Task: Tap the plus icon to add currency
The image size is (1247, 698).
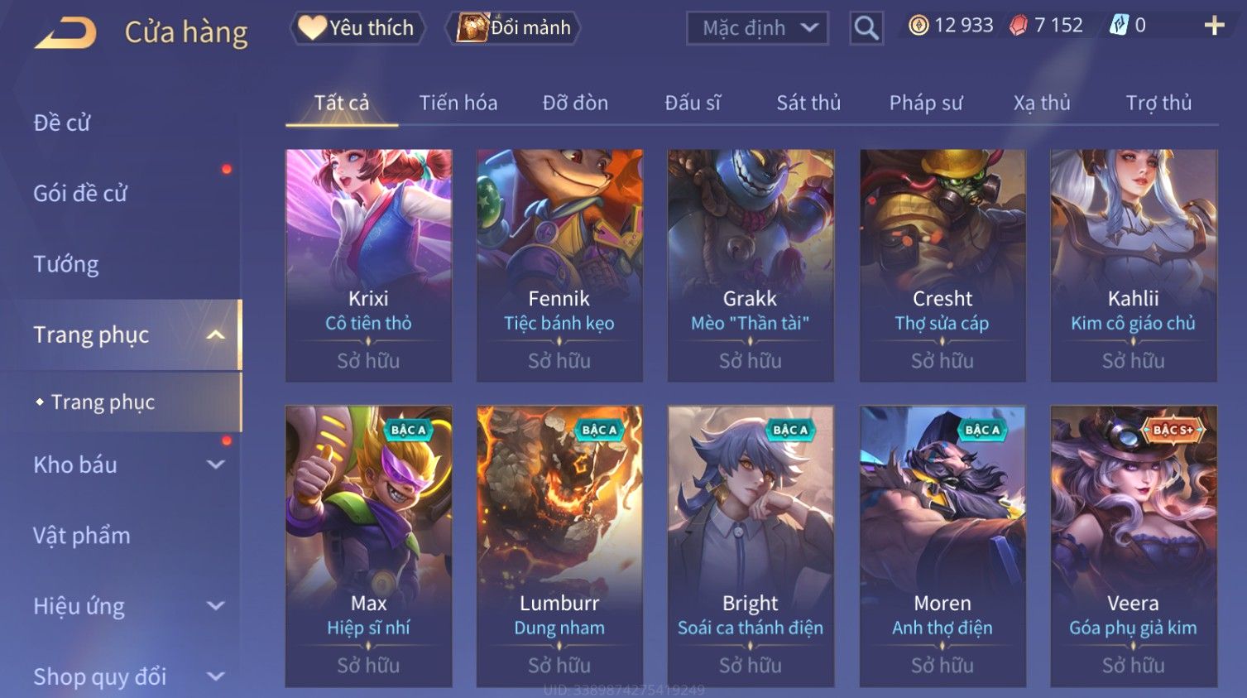Action: click(1214, 26)
